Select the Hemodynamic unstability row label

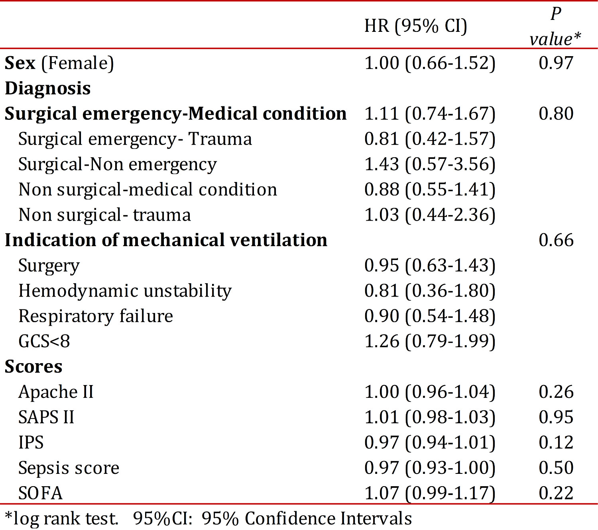click(x=125, y=291)
